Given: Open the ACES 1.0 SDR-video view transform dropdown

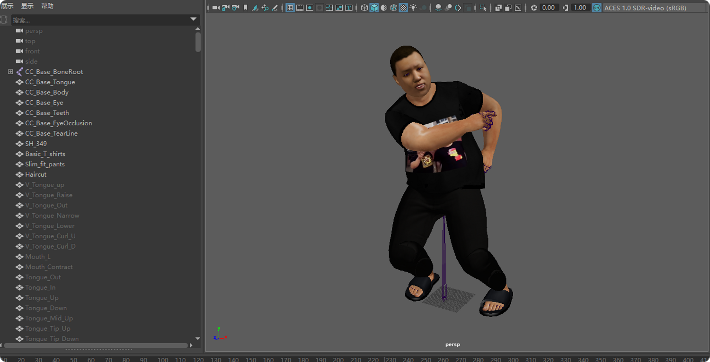Looking at the screenshot, I should (654, 8).
